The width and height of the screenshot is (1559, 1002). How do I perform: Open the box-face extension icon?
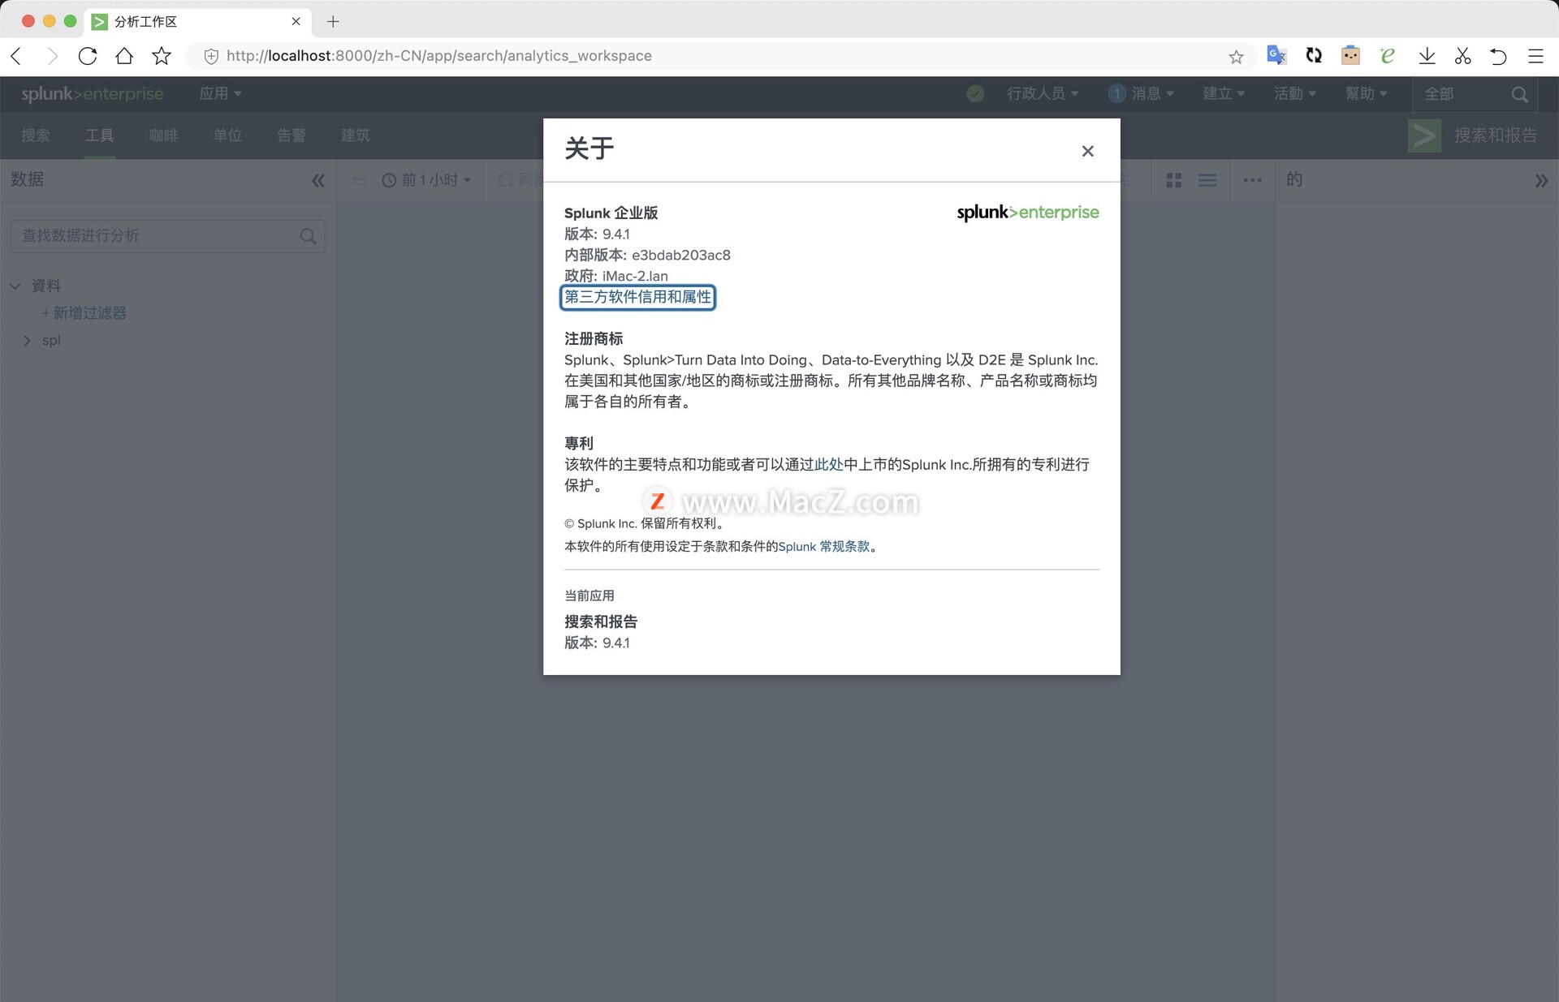point(1350,55)
